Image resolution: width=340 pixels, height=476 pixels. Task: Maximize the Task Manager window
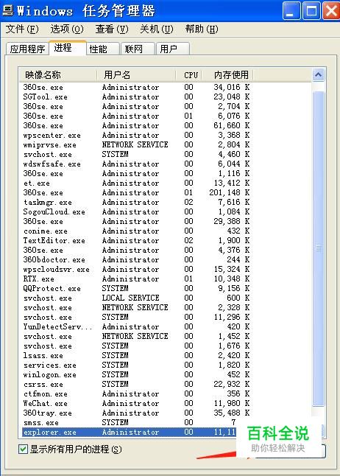tap(311, 11)
